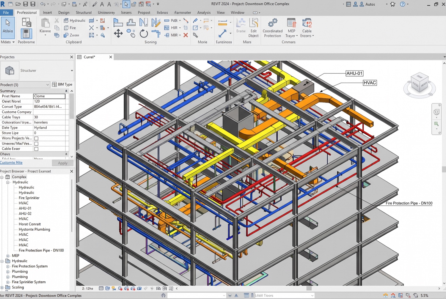Click the red X delete icon
This screenshot has width=446, height=299.
pyautogui.click(x=186, y=35)
